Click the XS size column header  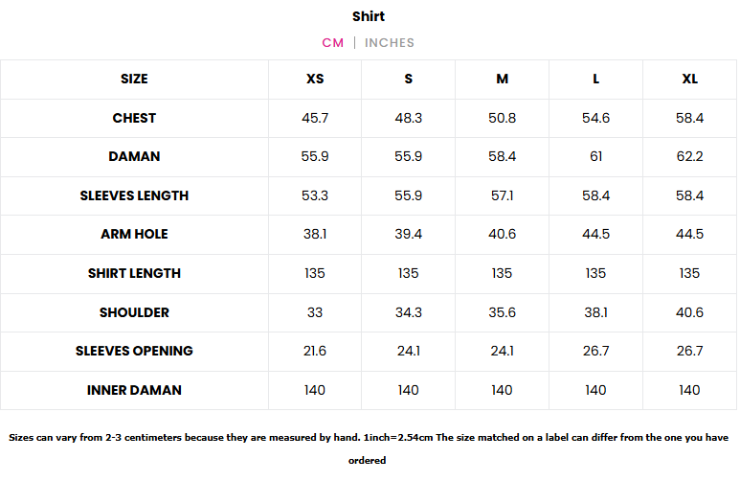(x=315, y=79)
